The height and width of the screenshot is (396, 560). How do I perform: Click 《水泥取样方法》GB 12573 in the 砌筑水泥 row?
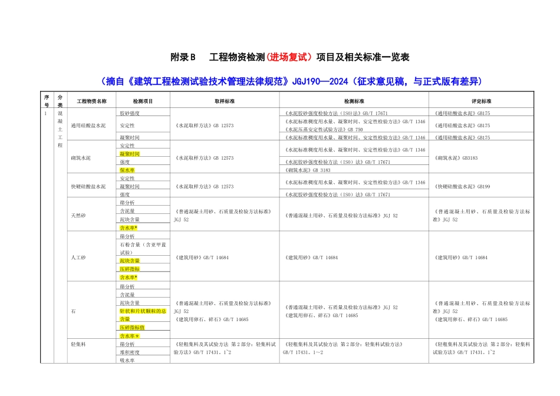[x=205, y=158]
